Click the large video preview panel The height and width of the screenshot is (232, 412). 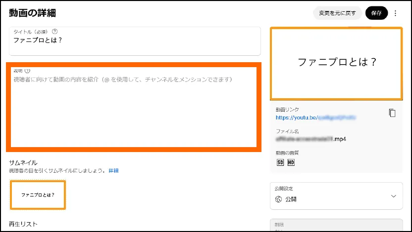tap(336, 63)
